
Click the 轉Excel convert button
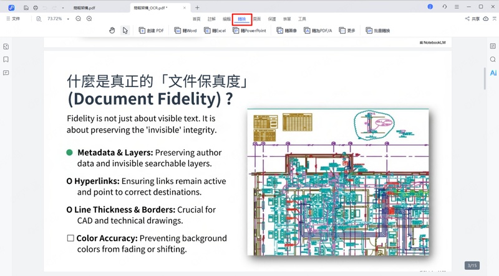[215, 30]
